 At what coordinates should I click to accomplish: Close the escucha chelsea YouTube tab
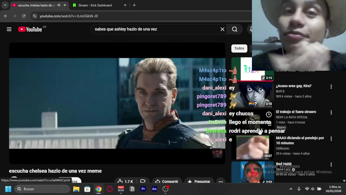(65, 5)
